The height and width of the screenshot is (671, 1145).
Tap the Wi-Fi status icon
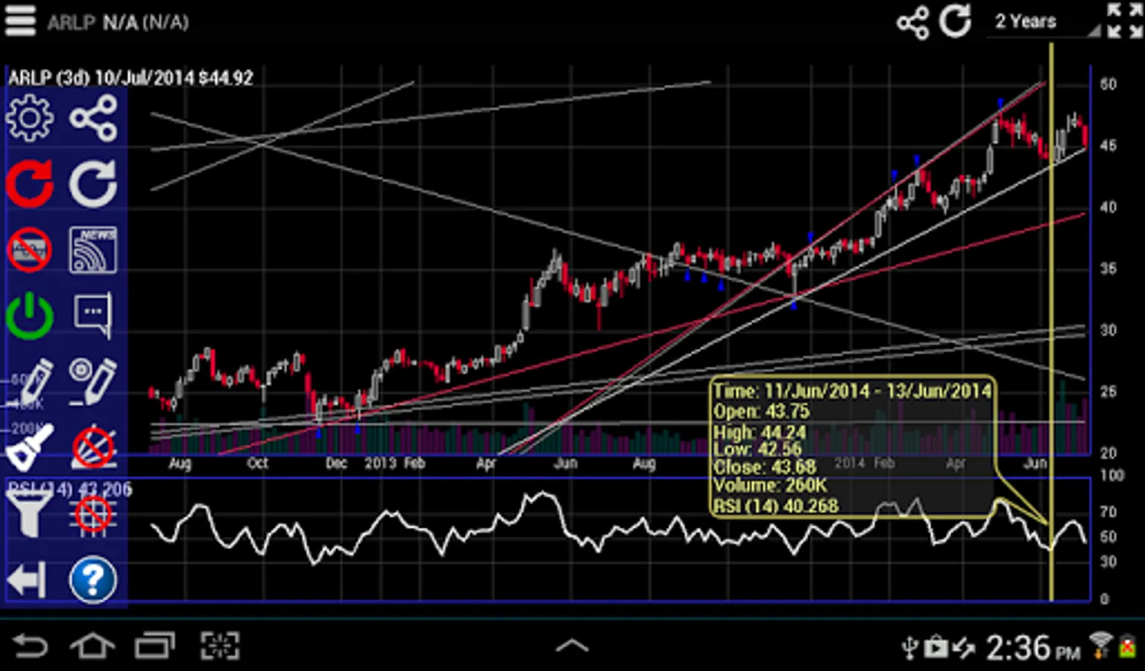(1100, 645)
